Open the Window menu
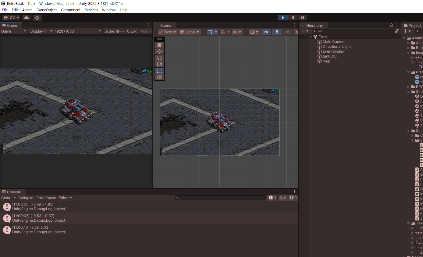The height and width of the screenshot is (257, 423). click(109, 10)
